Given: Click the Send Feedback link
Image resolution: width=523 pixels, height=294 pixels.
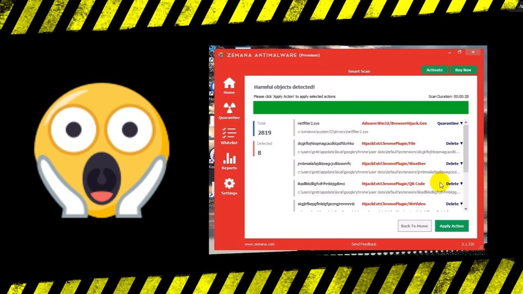Looking at the screenshot, I should click(364, 244).
